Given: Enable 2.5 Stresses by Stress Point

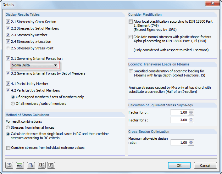Looking at the screenshot, I should (8, 48).
